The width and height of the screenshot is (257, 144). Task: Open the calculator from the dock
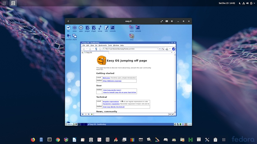(108, 140)
